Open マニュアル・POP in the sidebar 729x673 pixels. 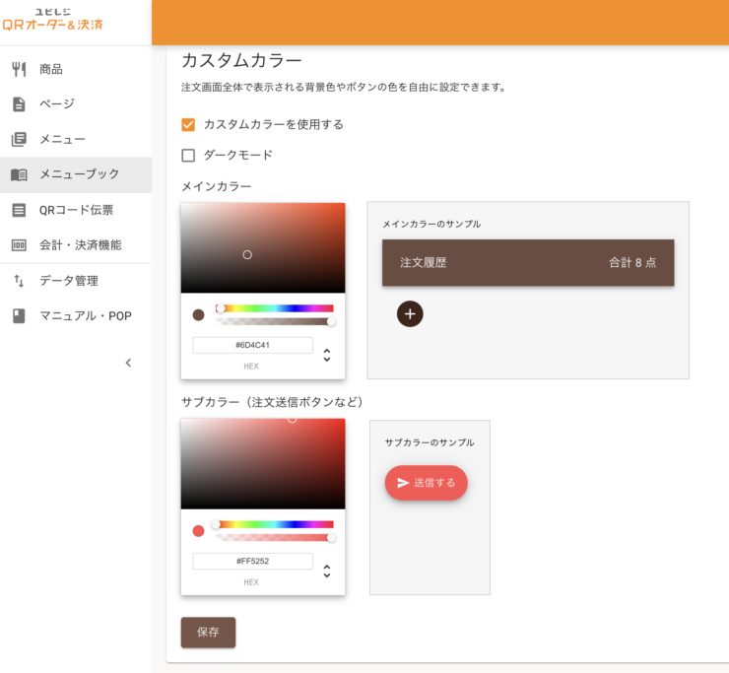tap(76, 315)
